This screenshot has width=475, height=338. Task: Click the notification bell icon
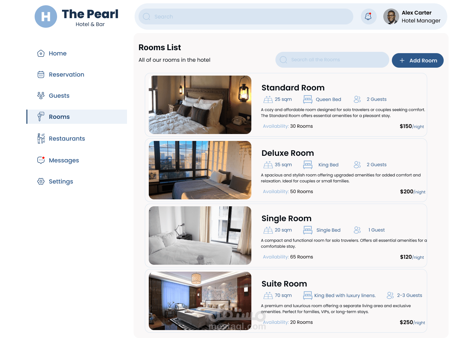tap(368, 17)
